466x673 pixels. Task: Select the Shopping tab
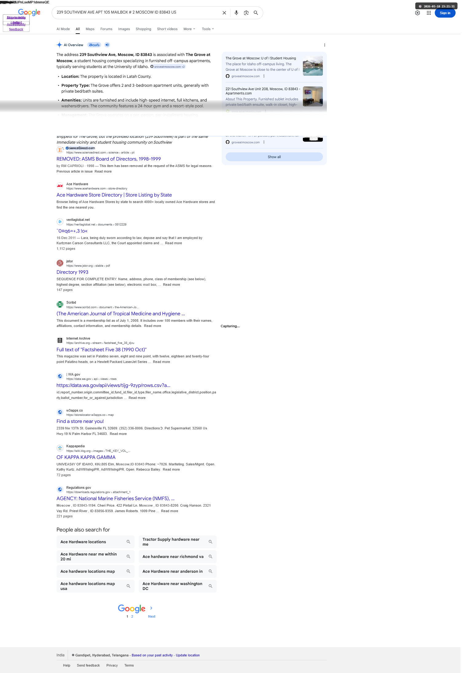click(x=143, y=29)
